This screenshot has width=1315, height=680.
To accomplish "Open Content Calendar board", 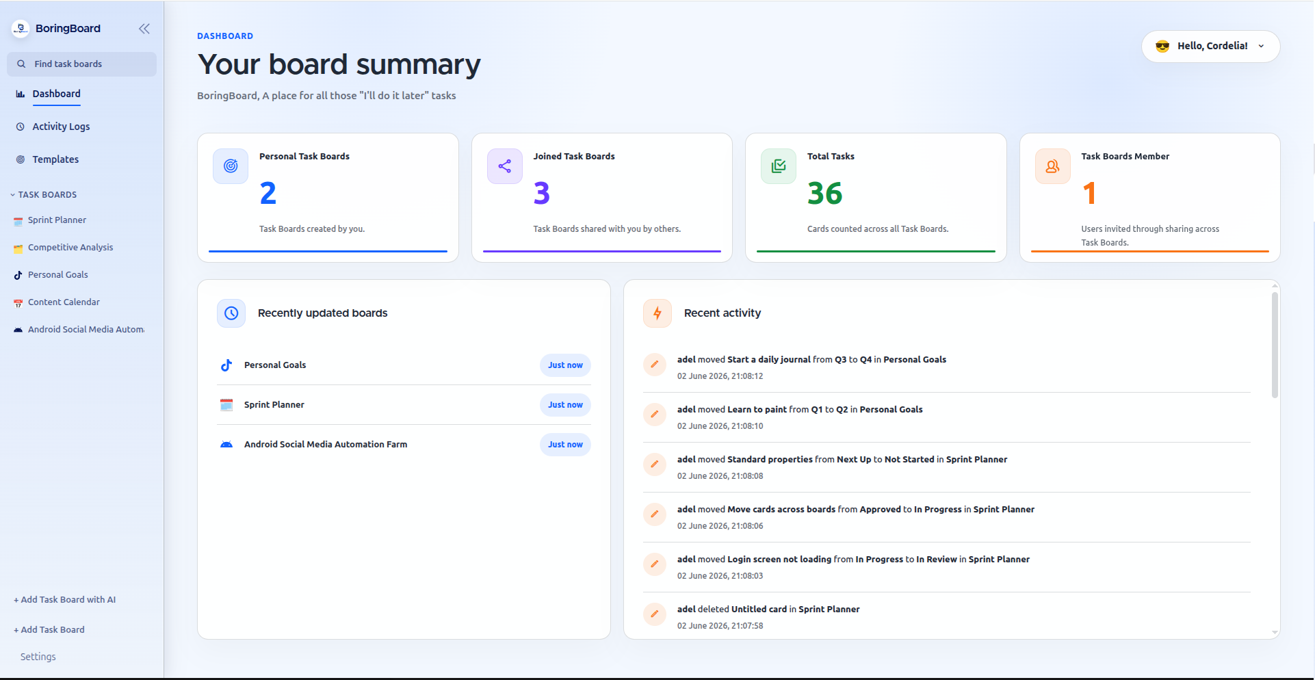I will point(64,302).
